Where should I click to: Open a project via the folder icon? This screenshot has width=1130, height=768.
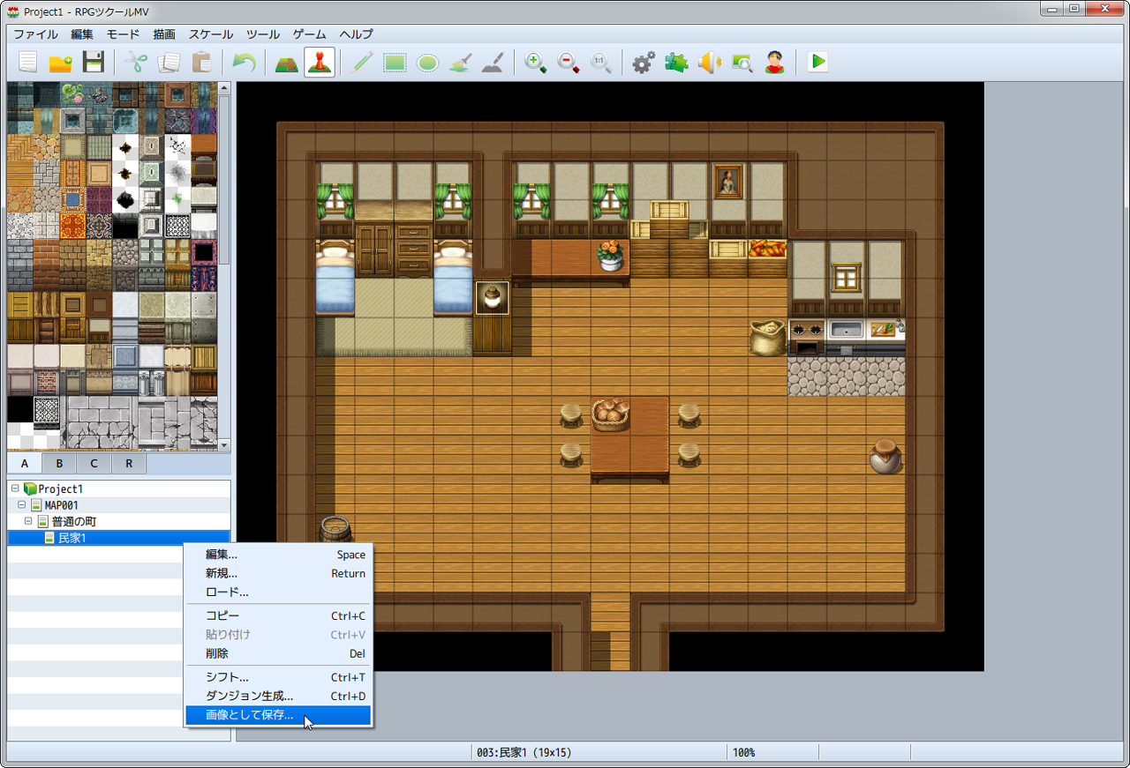coord(60,63)
